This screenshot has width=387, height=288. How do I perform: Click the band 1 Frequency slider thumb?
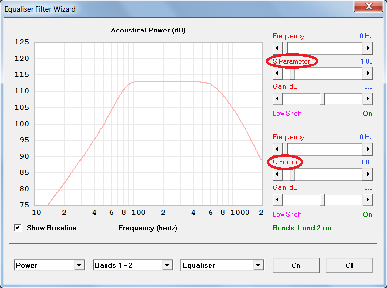[285, 48]
